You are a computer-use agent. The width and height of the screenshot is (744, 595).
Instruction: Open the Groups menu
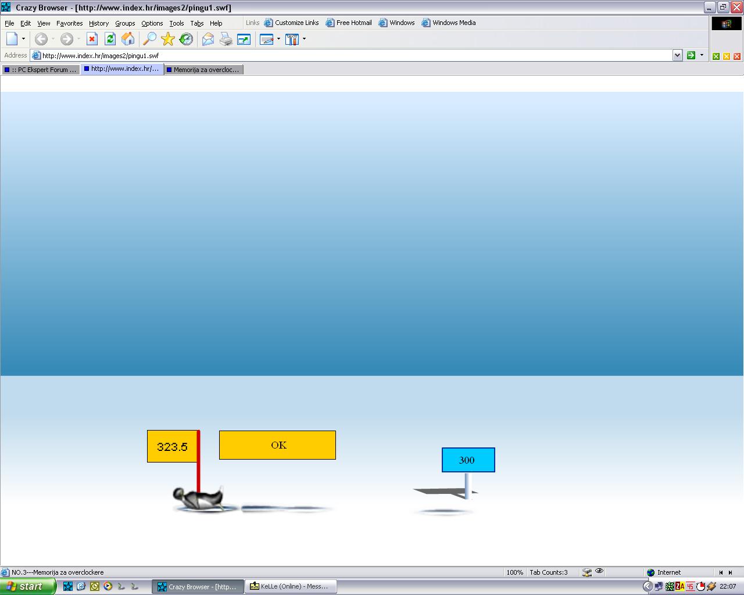(x=125, y=23)
